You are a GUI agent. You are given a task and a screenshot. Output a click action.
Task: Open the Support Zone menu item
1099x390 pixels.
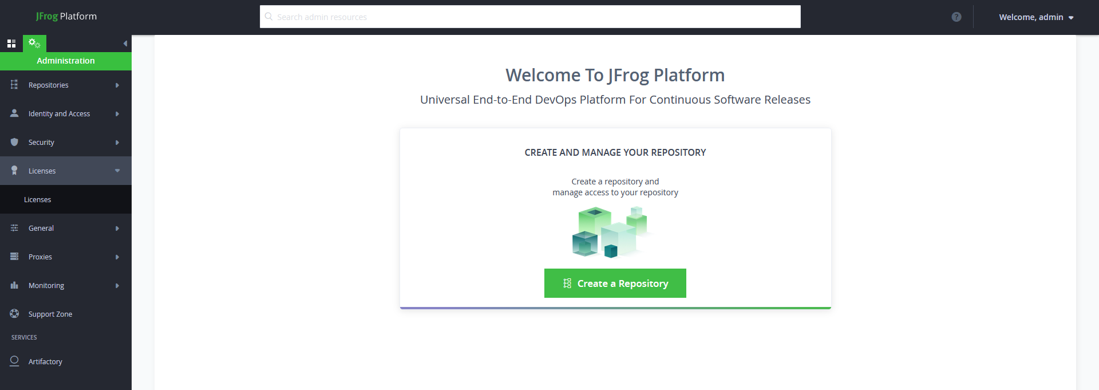pyautogui.click(x=66, y=314)
